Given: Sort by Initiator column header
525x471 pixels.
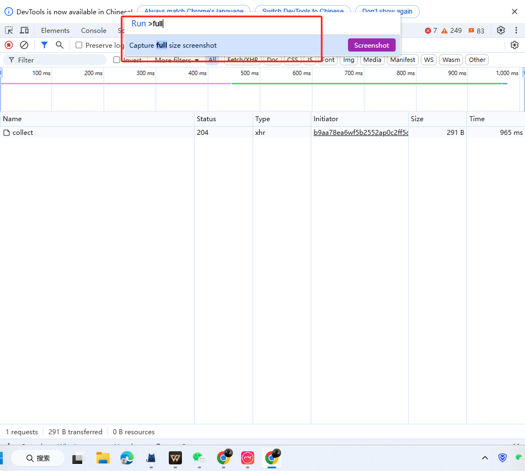Looking at the screenshot, I should pyautogui.click(x=359, y=119).
